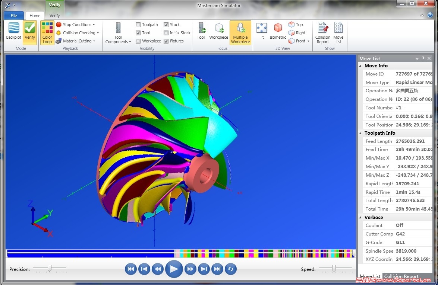Screen dimensions: 438x285
Task: Open the File menu
Action: [x=14, y=15]
